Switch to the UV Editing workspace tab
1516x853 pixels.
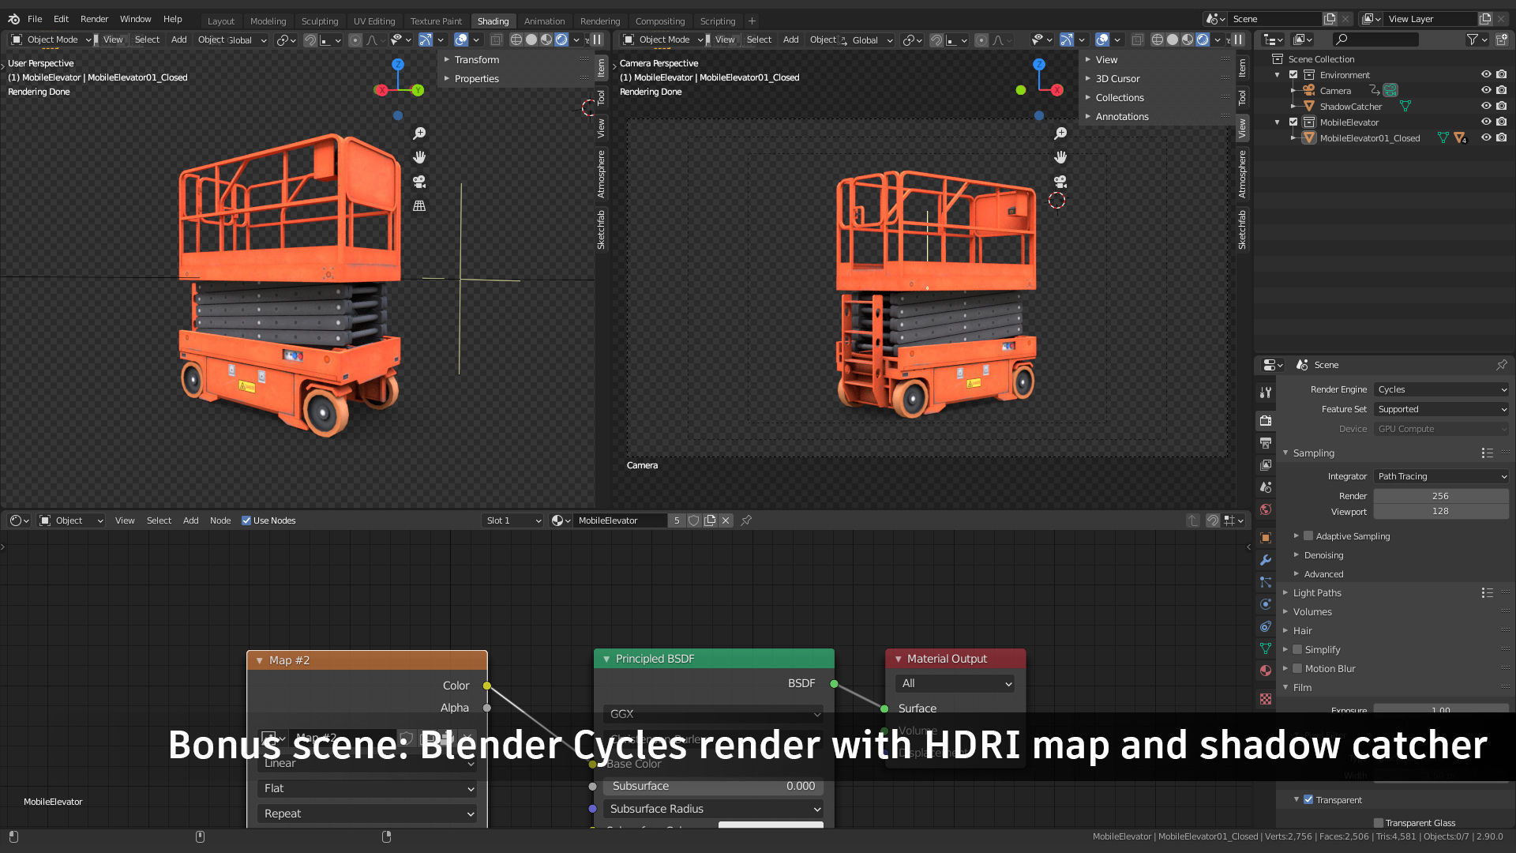pyautogui.click(x=373, y=21)
